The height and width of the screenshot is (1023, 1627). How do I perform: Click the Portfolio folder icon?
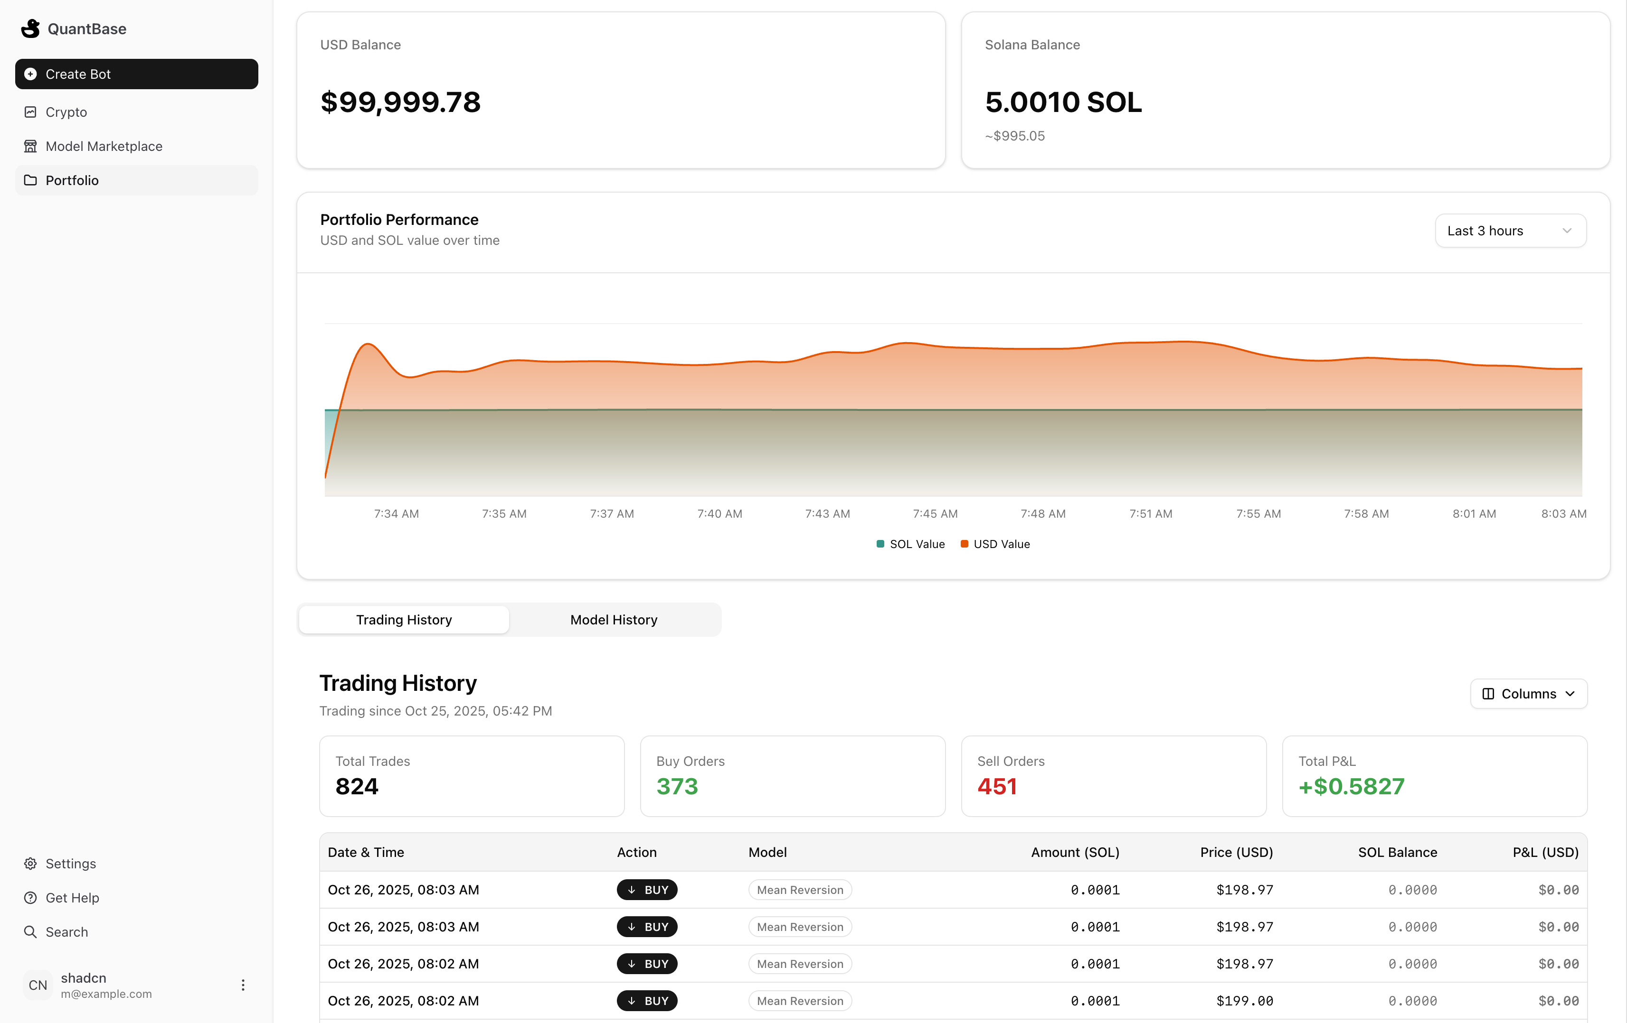coord(30,180)
